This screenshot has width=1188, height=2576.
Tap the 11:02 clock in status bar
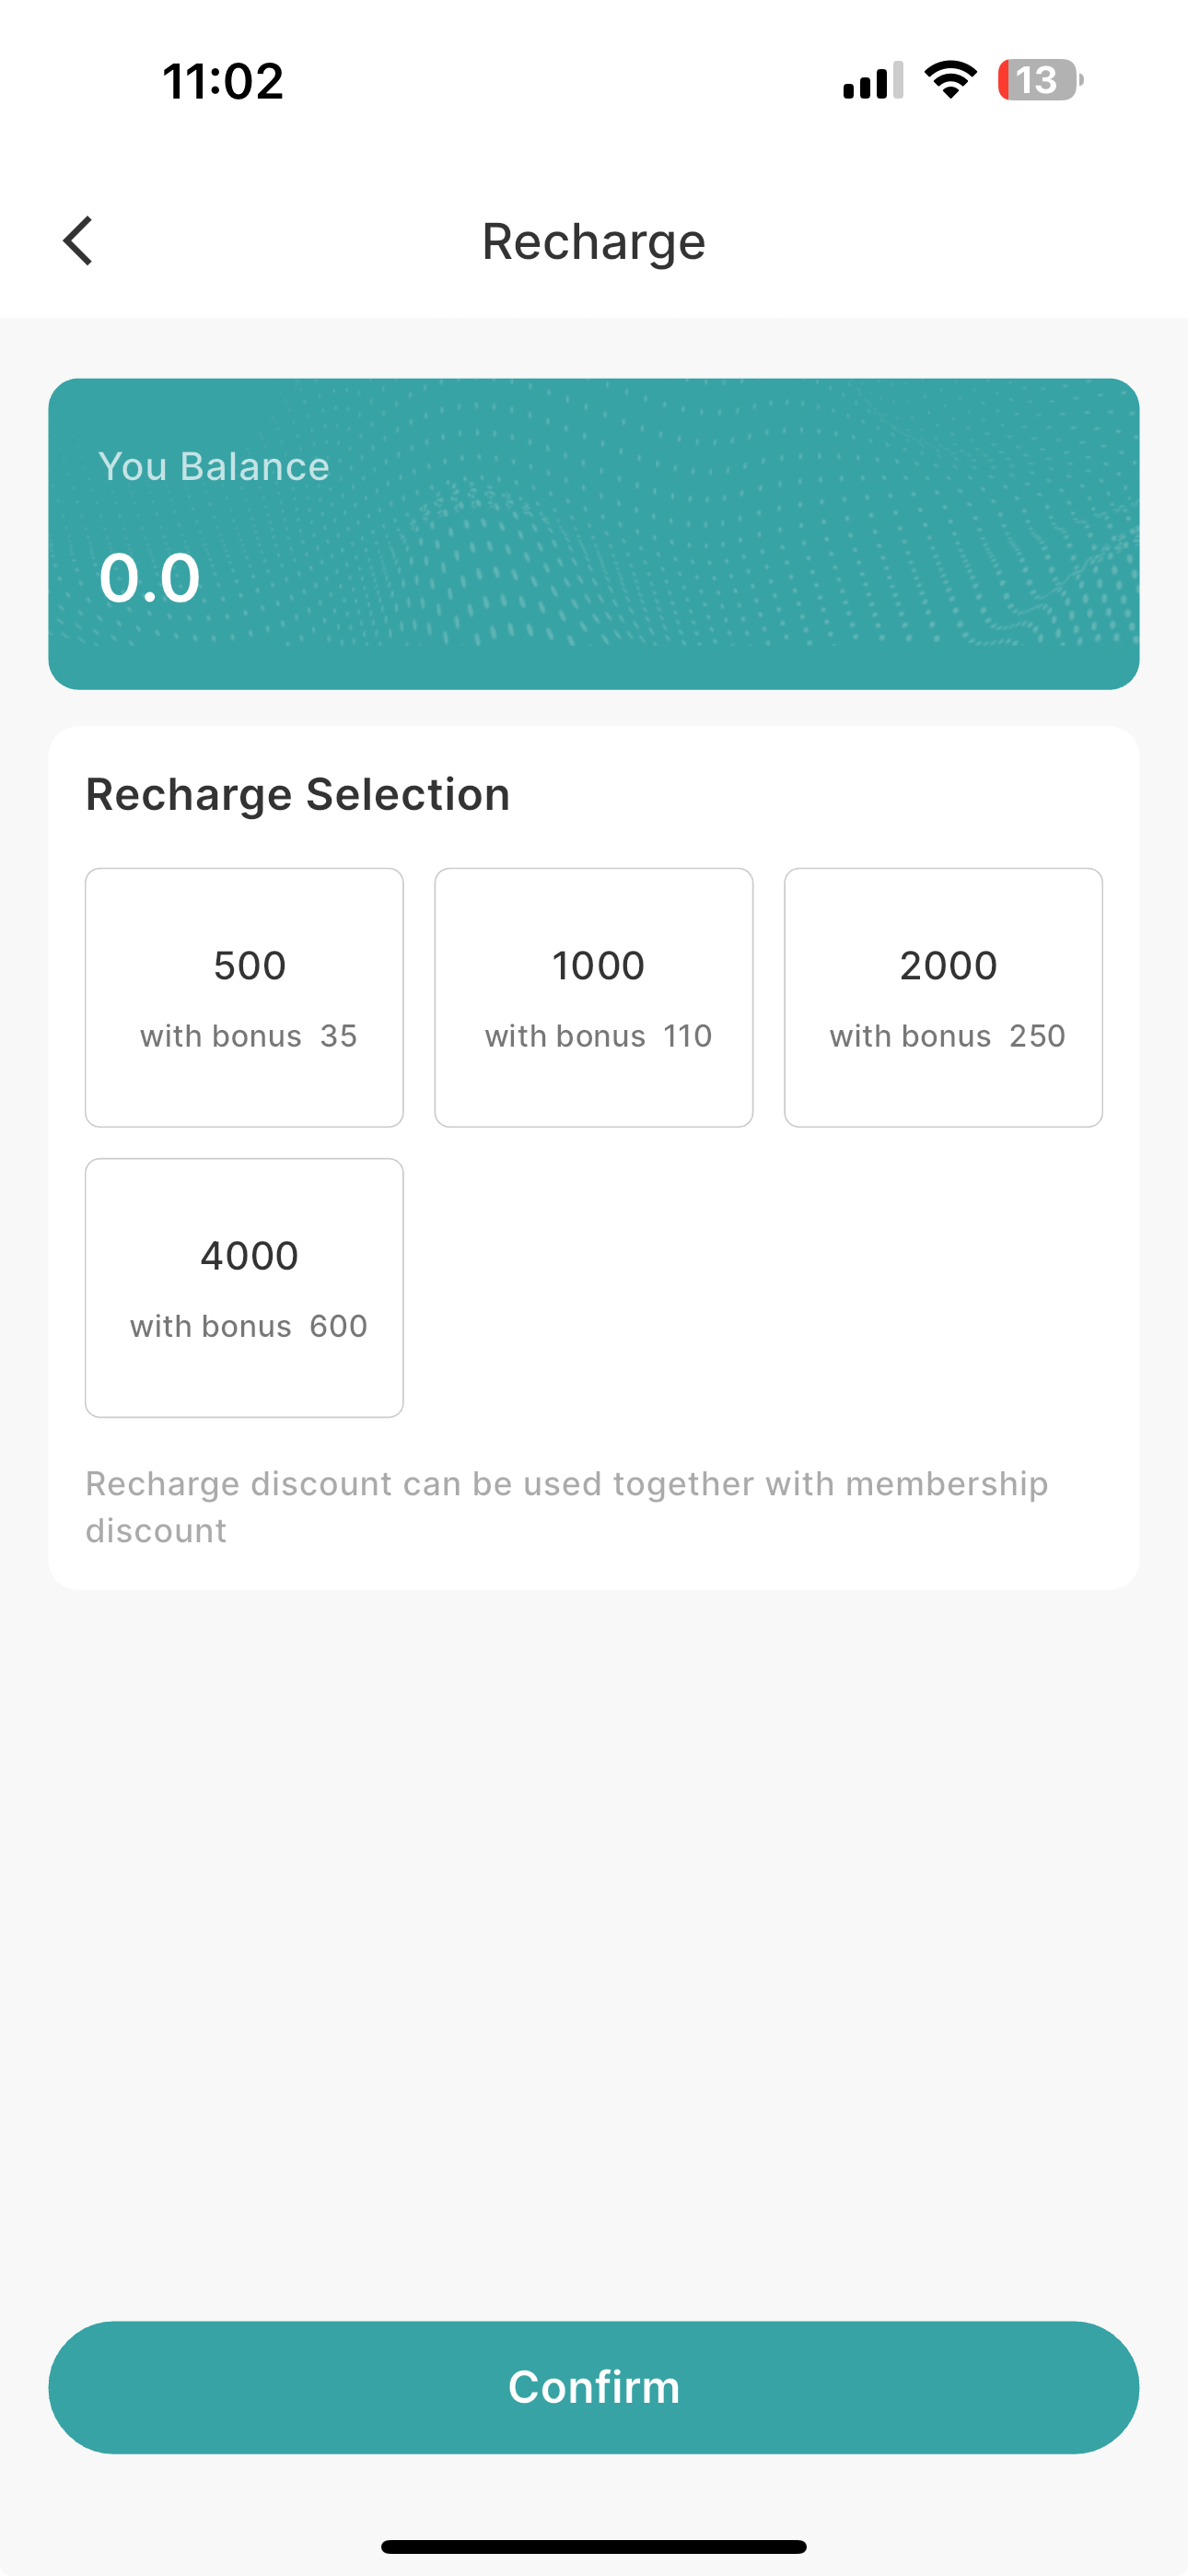point(223,81)
